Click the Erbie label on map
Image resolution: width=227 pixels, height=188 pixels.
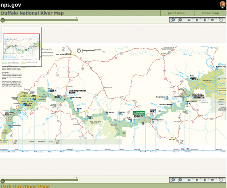pos(50,89)
